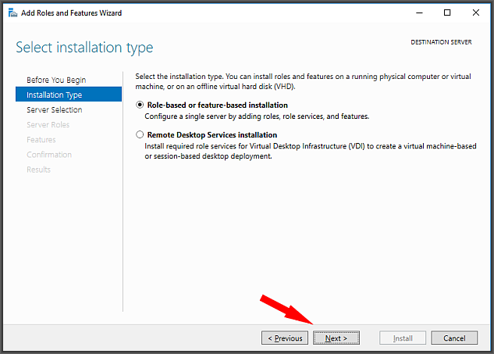Choose Remote Desktop Services installation radio
This screenshot has width=494, height=354.
(x=140, y=134)
